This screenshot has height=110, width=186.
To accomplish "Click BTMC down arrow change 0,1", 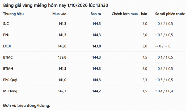I will (x=159, y=57).
